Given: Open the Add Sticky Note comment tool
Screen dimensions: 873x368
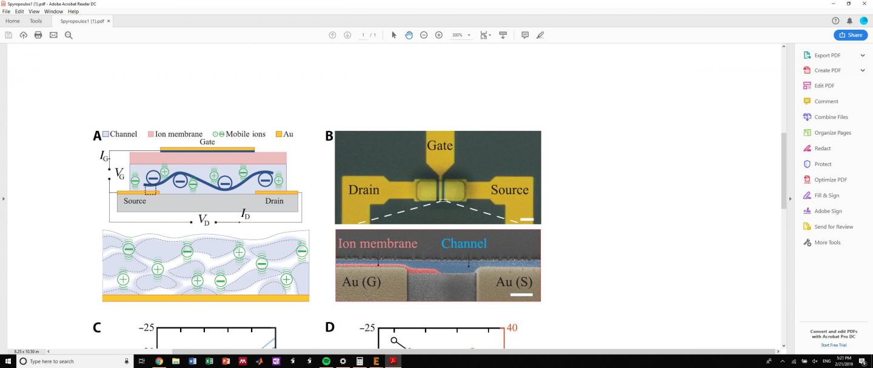Looking at the screenshot, I should tap(524, 35).
